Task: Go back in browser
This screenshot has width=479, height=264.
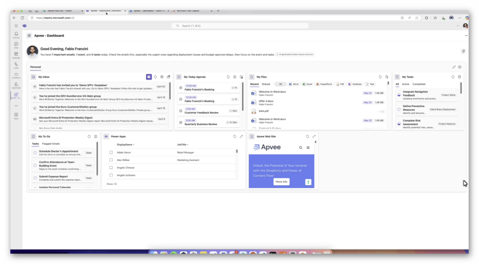Action: pos(15,18)
